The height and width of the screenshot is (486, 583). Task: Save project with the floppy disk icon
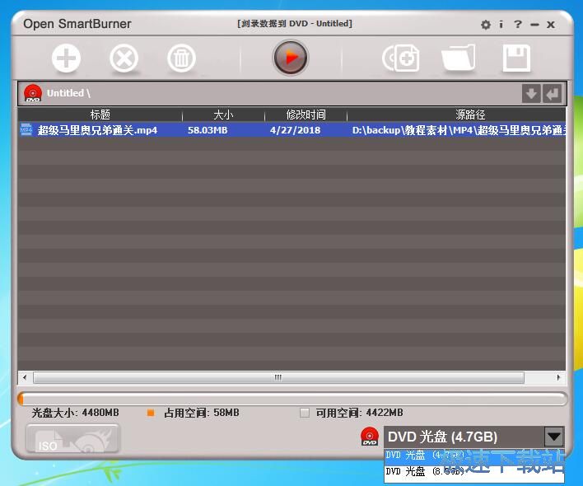coord(516,58)
